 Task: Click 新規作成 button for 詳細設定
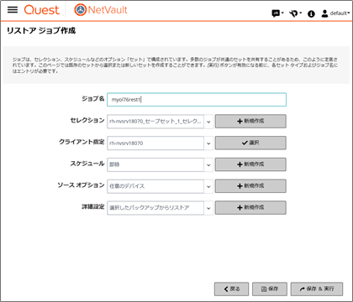(x=250, y=207)
